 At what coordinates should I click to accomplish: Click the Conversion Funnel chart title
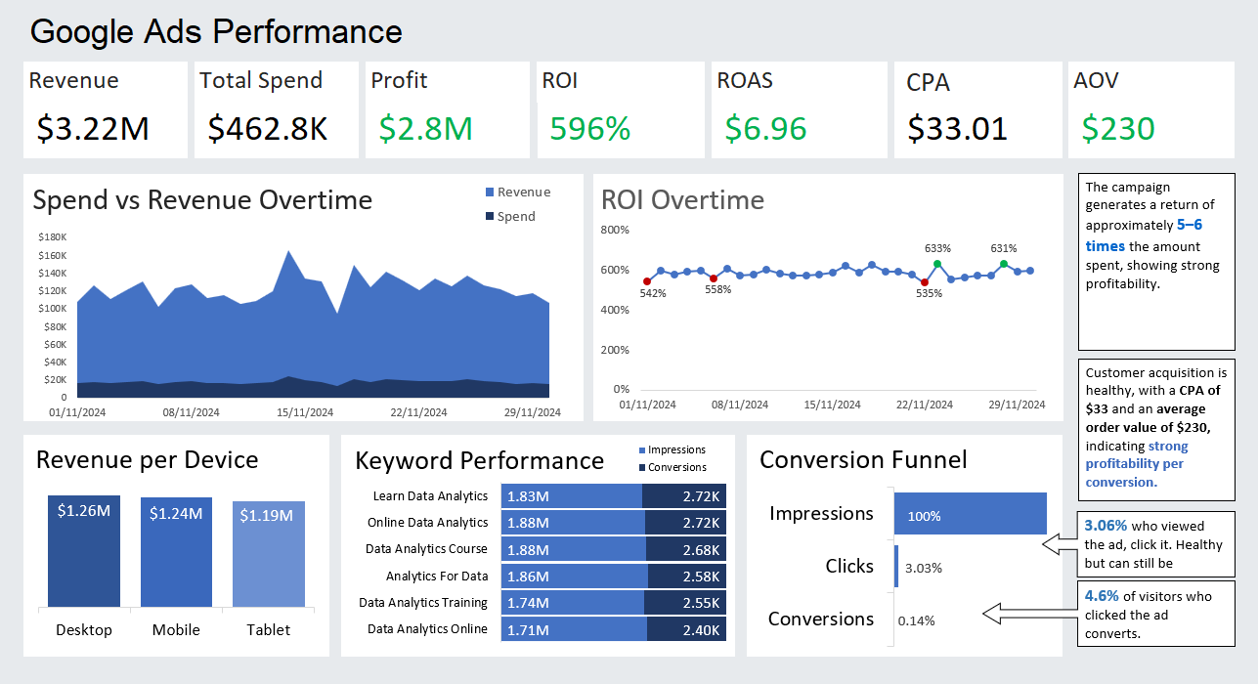pos(864,460)
